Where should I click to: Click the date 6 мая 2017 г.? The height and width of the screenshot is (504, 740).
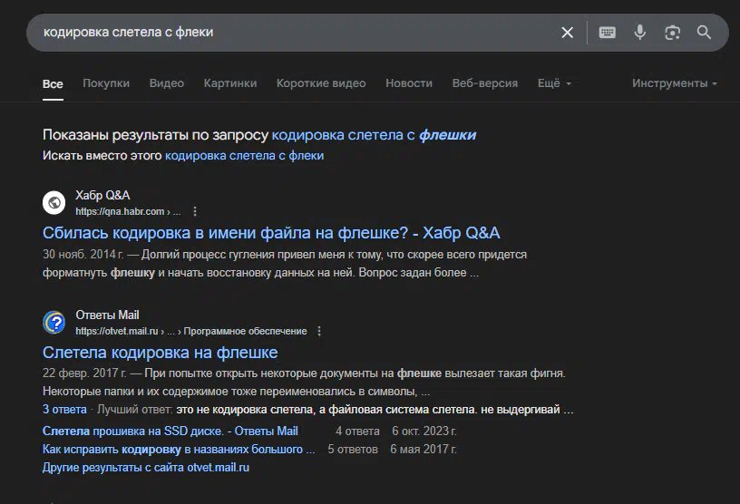click(x=424, y=450)
